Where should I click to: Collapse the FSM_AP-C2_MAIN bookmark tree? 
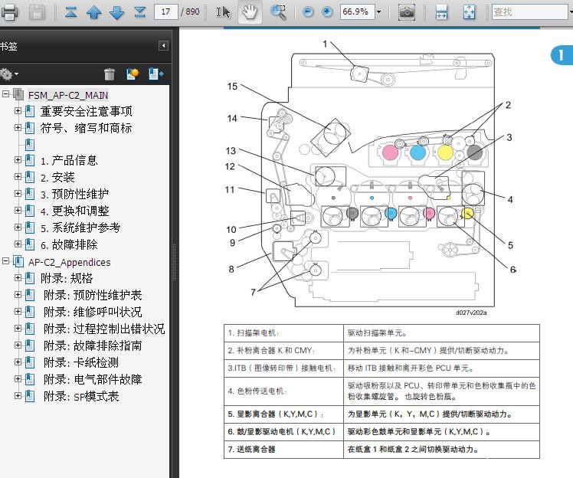[x=6, y=95]
